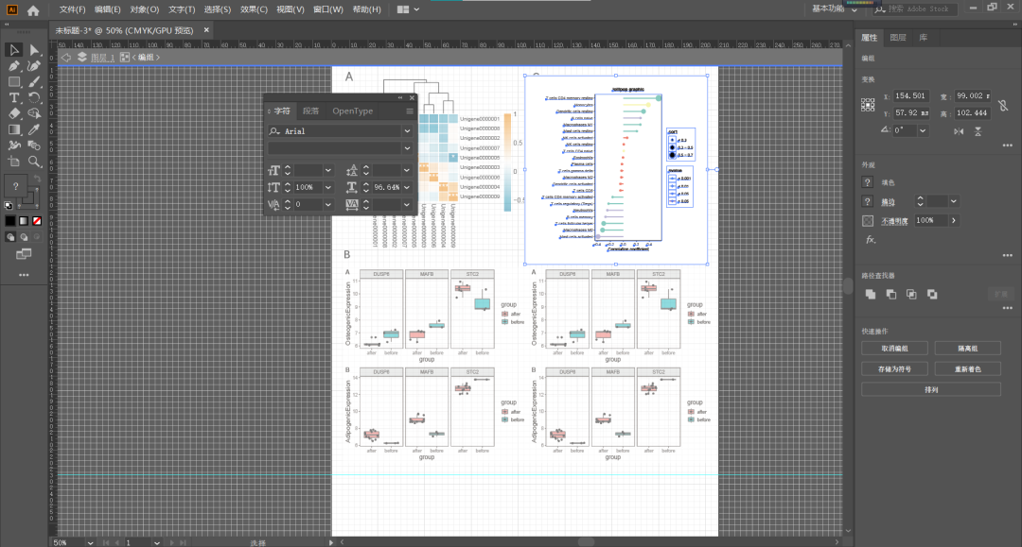Select the Curvature tool
The width and height of the screenshot is (1022, 547).
(x=34, y=66)
